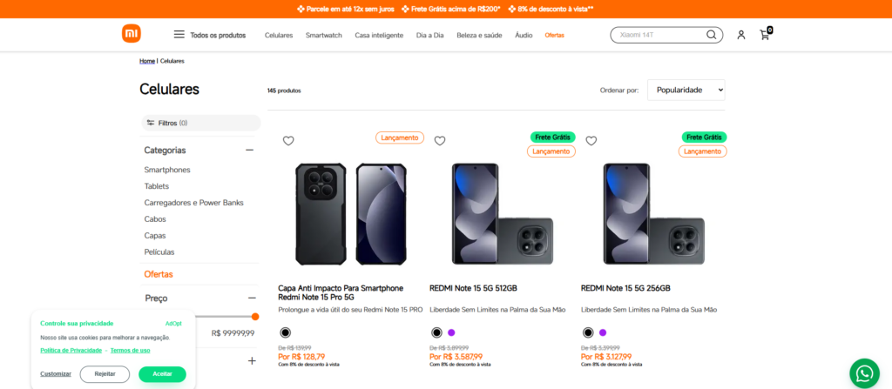Screen dimensions: 892x389
Task: Click the Xiaomi Mi logo
Action: pyautogui.click(x=132, y=34)
